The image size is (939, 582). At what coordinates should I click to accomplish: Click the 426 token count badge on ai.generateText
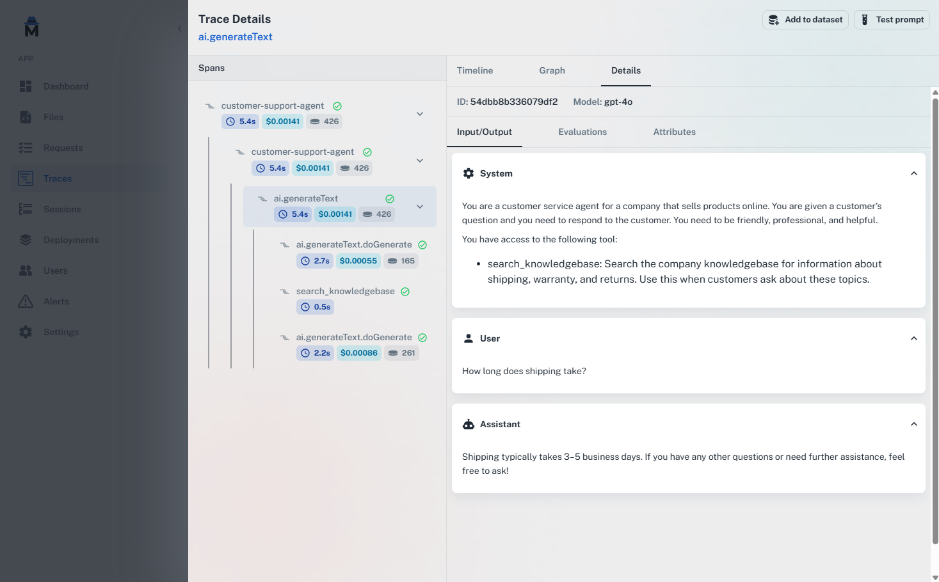tap(376, 214)
